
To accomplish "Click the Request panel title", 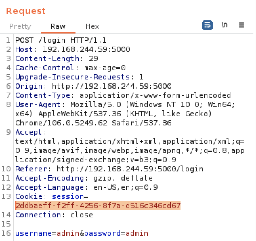I will (26, 11).
